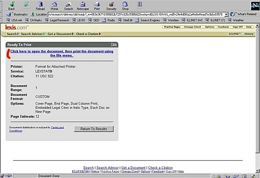The width and height of the screenshot is (260, 178).
Task: Click the status bar security lock icon
Action: 2,176
